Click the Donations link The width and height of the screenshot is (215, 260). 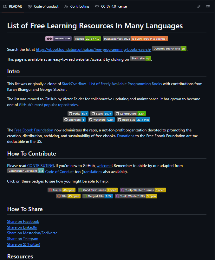pos(126,136)
